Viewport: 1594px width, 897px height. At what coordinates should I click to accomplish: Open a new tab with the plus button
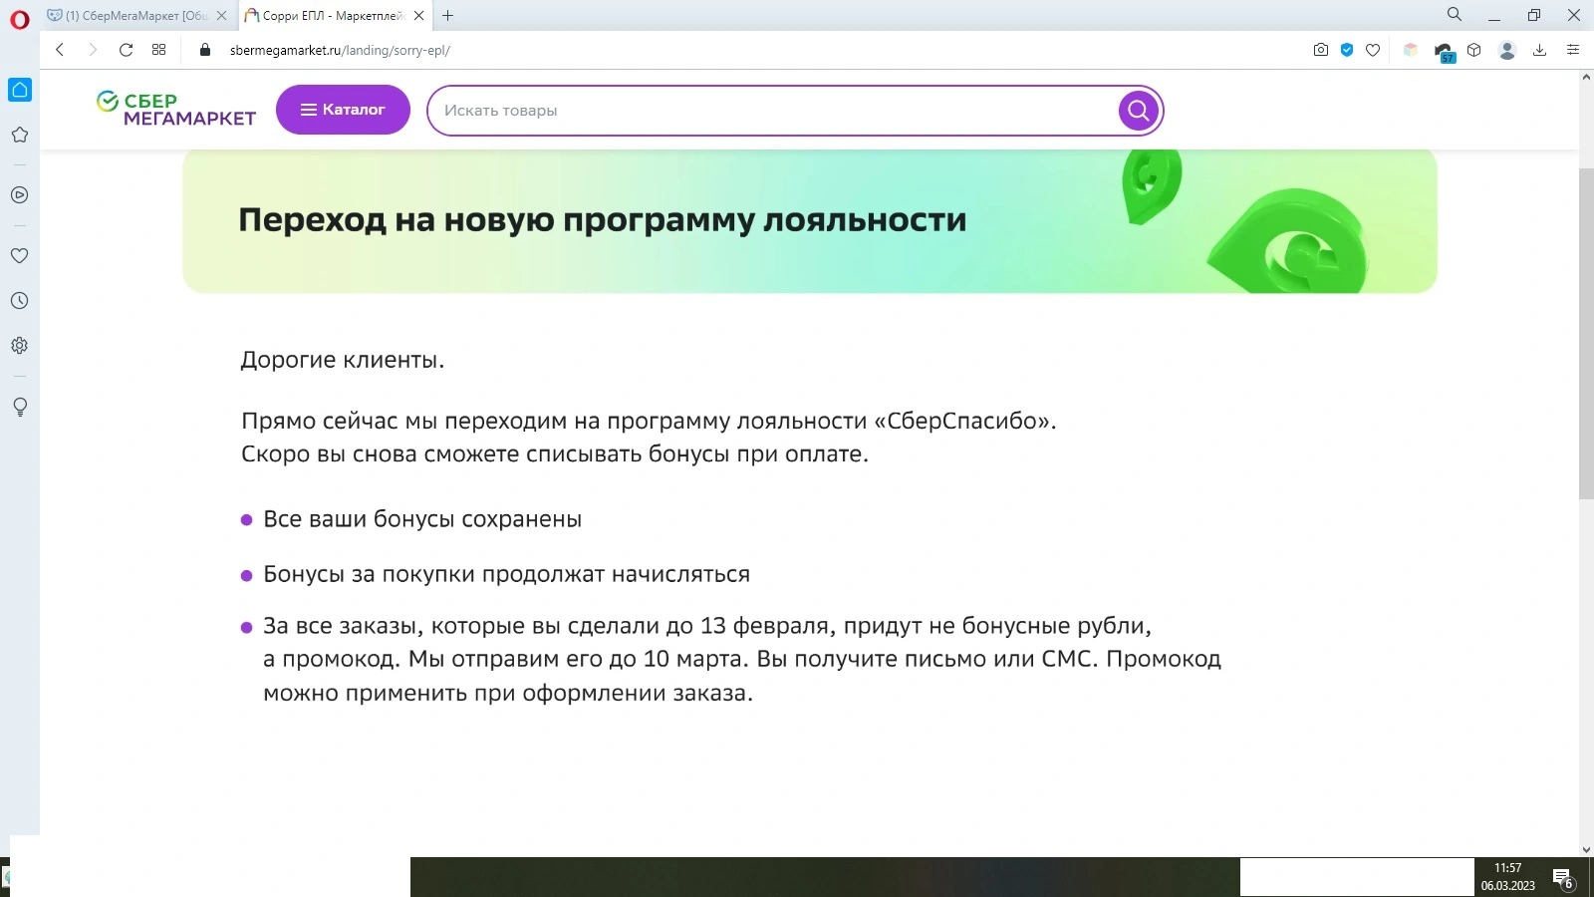coord(448,16)
